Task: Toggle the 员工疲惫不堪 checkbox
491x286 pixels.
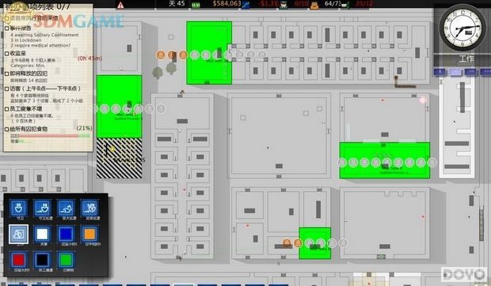Action: [6, 109]
